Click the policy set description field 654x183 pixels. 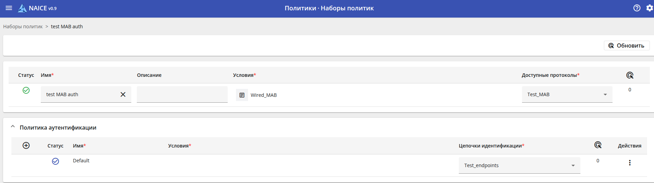(x=182, y=94)
